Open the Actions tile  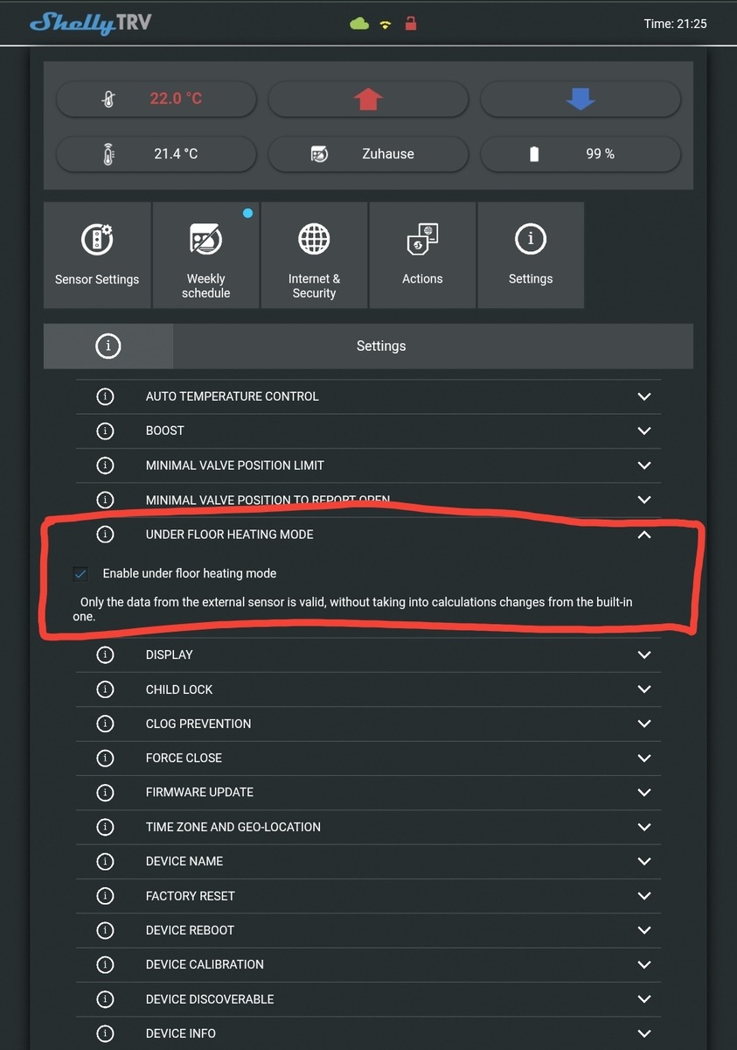tap(422, 255)
